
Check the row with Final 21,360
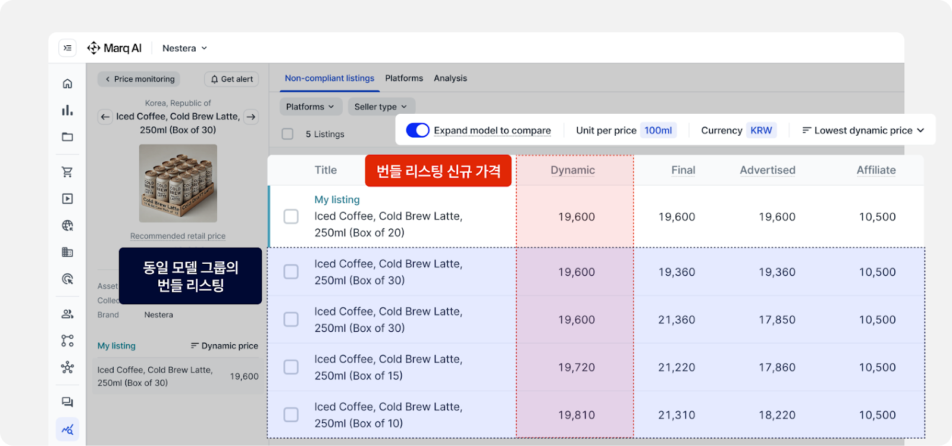pyautogui.click(x=291, y=320)
